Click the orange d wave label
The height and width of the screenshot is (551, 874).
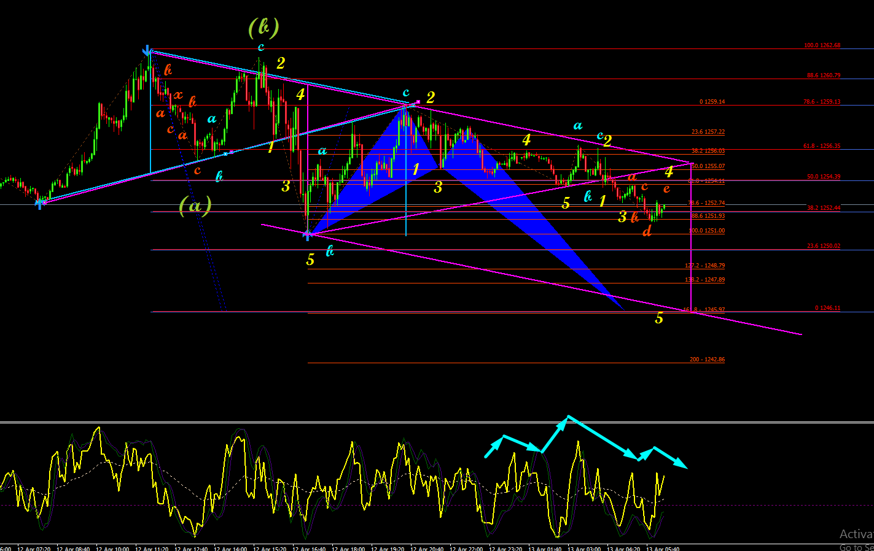pyautogui.click(x=647, y=231)
